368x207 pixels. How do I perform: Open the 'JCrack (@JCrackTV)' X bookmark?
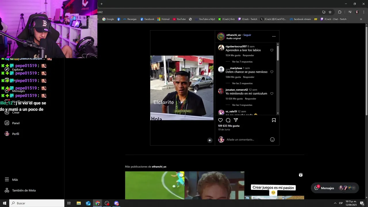coord(273,19)
